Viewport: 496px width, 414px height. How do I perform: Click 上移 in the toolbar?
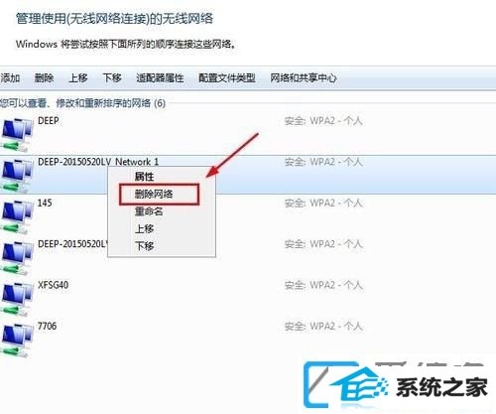78,78
